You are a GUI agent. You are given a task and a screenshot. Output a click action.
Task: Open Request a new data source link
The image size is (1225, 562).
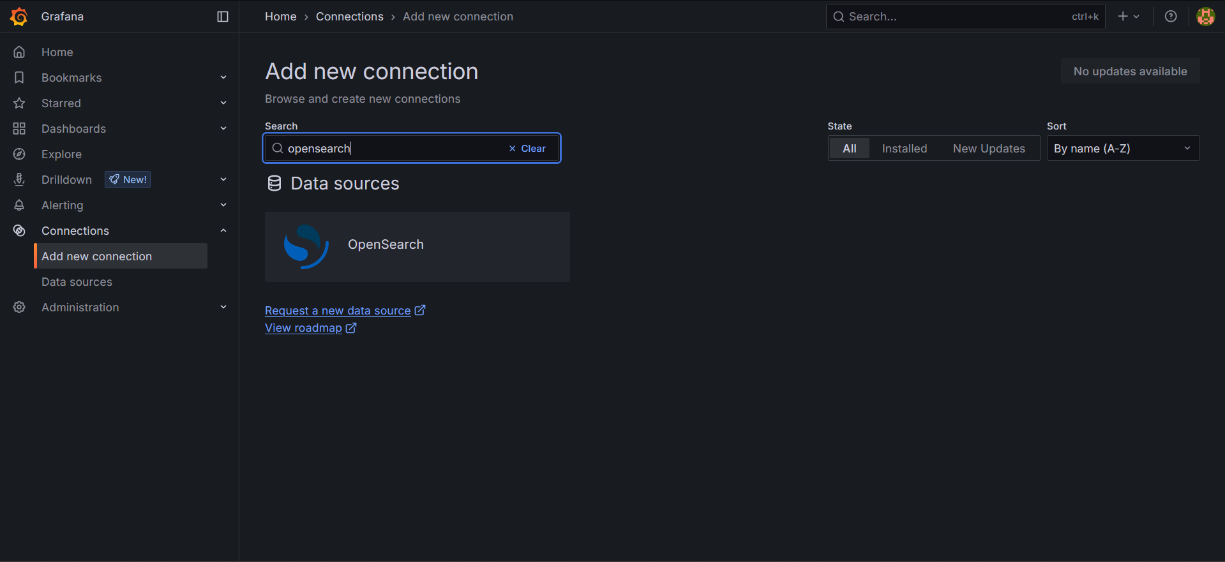(x=345, y=311)
